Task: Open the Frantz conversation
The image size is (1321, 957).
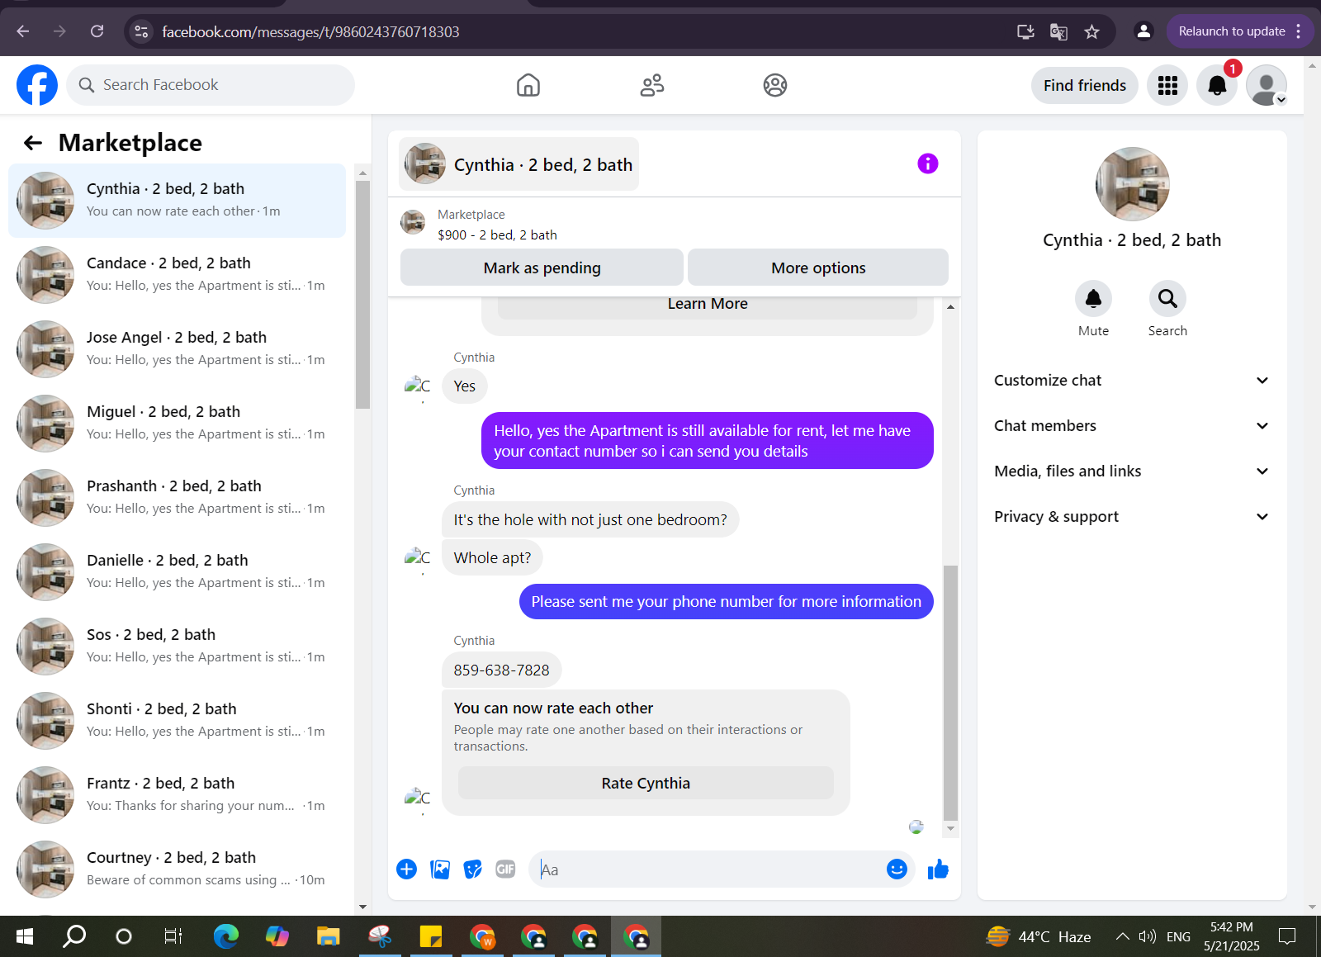Action: (x=177, y=795)
